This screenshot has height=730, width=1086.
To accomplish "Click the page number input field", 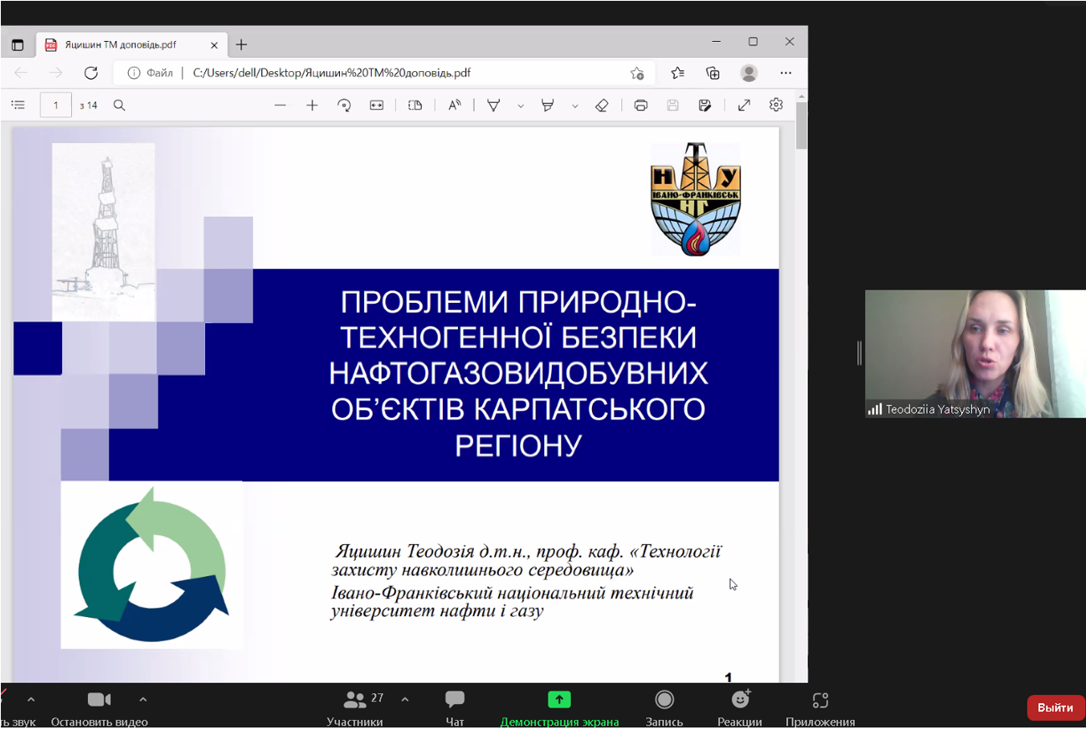I will coord(56,105).
